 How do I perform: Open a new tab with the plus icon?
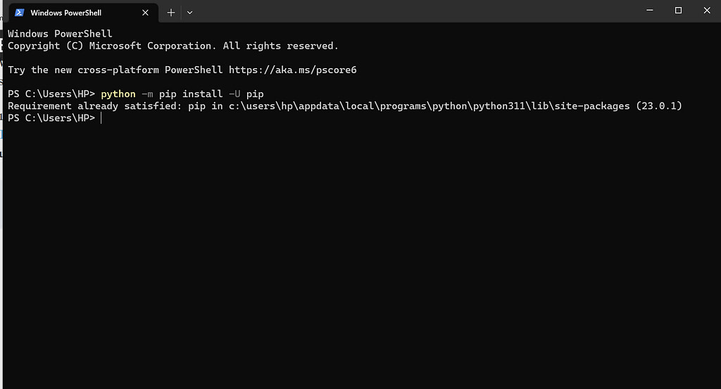(171, 13)
